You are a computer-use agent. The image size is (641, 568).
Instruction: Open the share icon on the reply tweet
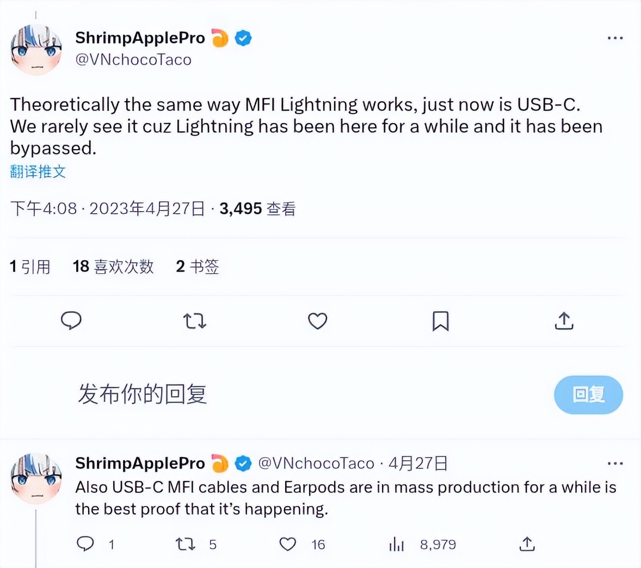[526, 544]
